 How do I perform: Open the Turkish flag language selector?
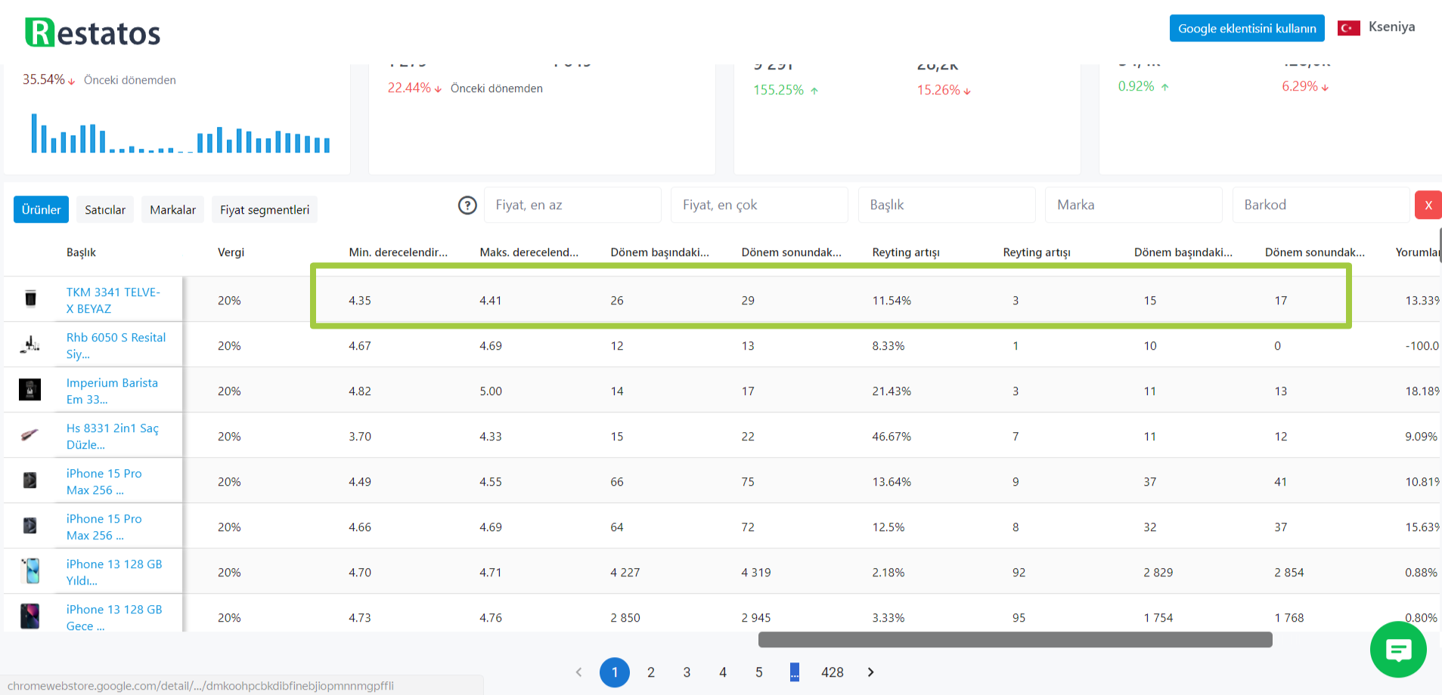pos(1348,28)
